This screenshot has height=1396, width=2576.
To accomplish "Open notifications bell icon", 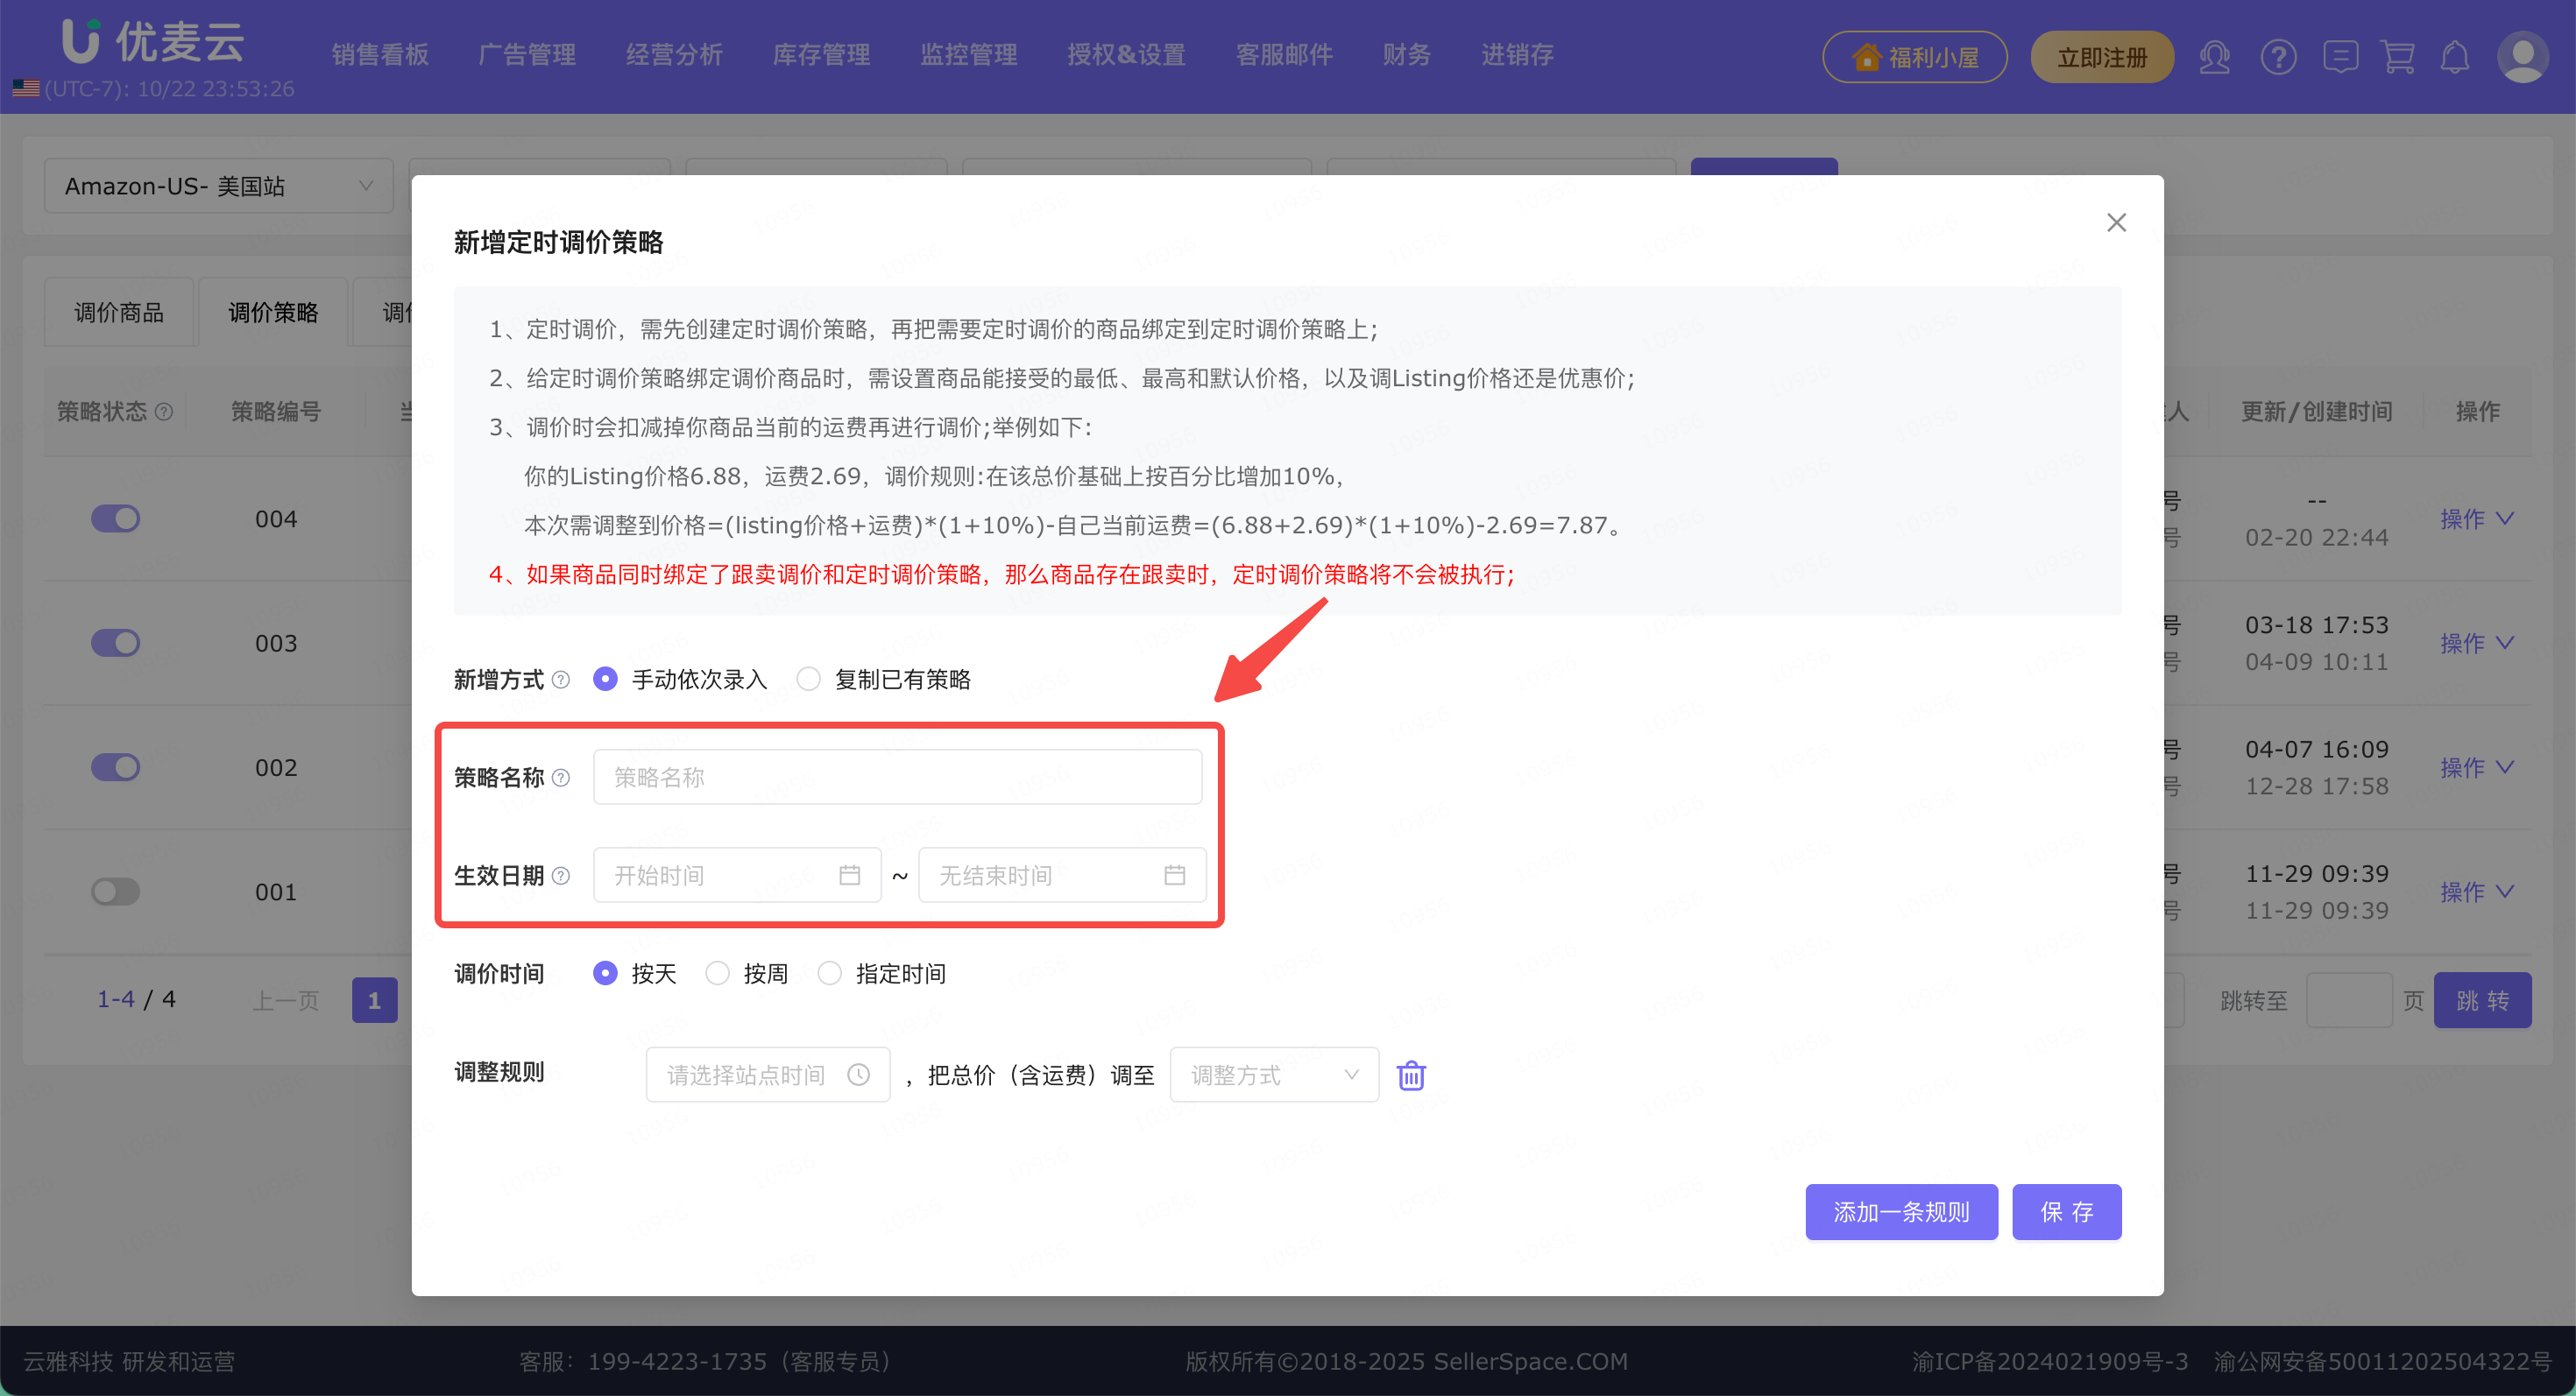I will click(2455, 57).
